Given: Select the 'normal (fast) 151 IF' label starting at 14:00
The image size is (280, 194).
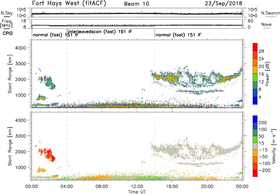Looking at the screenshot, I should tap(178, 35).
